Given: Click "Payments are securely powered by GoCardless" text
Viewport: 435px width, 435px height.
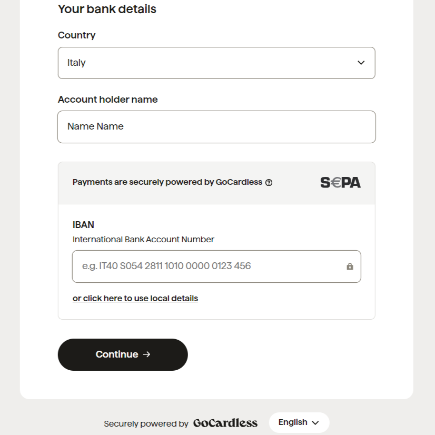Looking at the screenshot, I should (167, 182).
